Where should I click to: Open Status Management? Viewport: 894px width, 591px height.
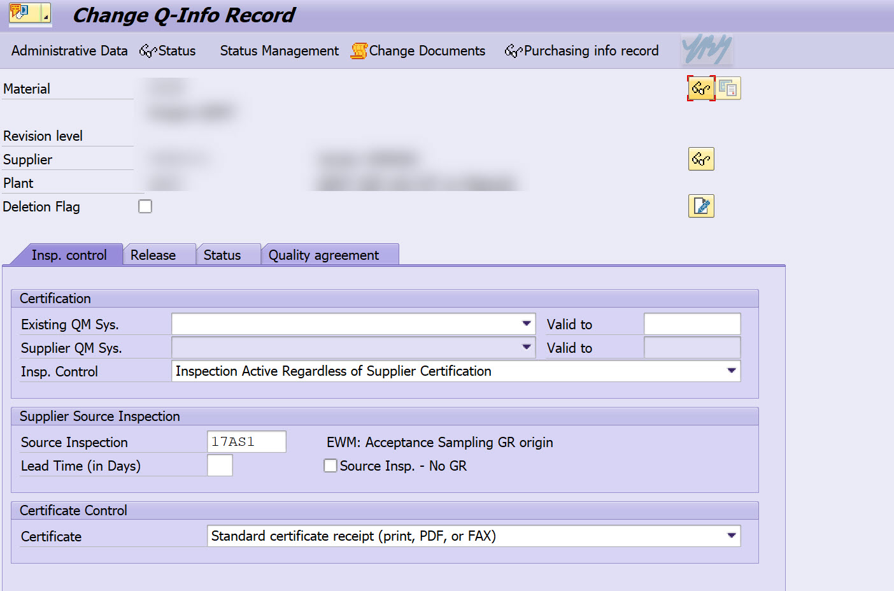278,50
